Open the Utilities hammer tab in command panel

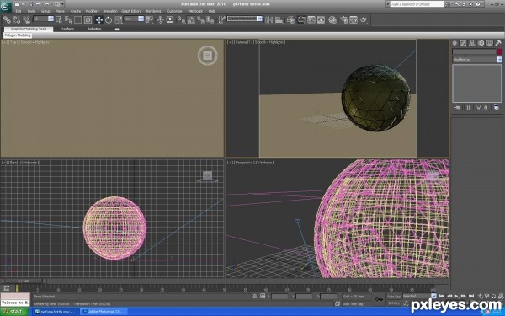pos(498,43)
